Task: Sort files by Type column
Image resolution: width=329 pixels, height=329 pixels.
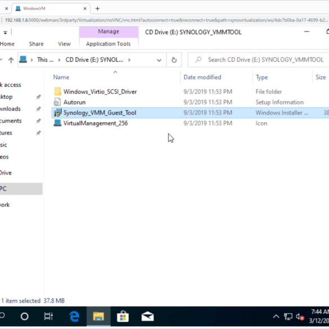Action: pyautogui.click(x=262, y=77)
